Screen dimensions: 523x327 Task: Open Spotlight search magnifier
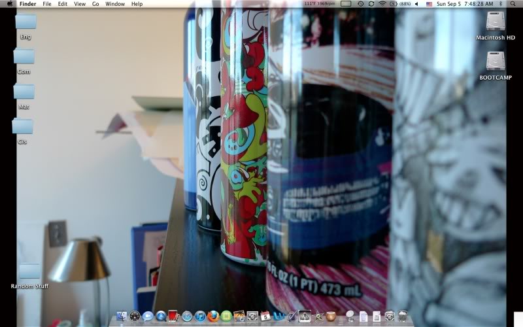click(x=513, y=4)
